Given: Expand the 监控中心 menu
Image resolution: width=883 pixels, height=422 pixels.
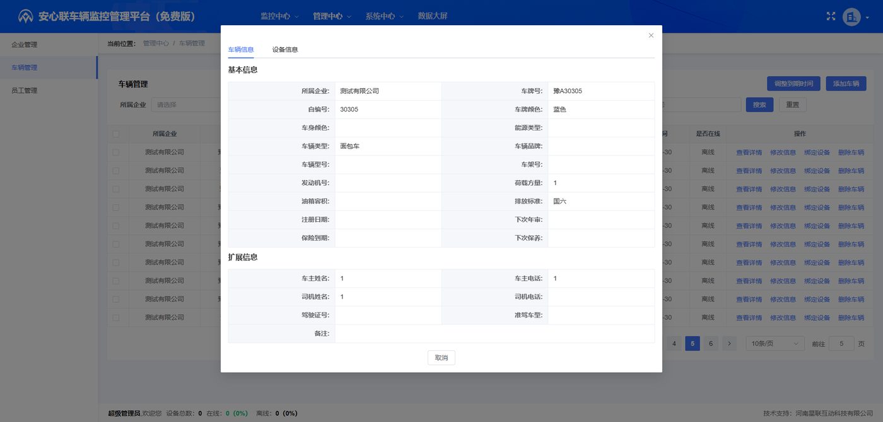Looking at the screenshot, I should [x=279, y=16].
